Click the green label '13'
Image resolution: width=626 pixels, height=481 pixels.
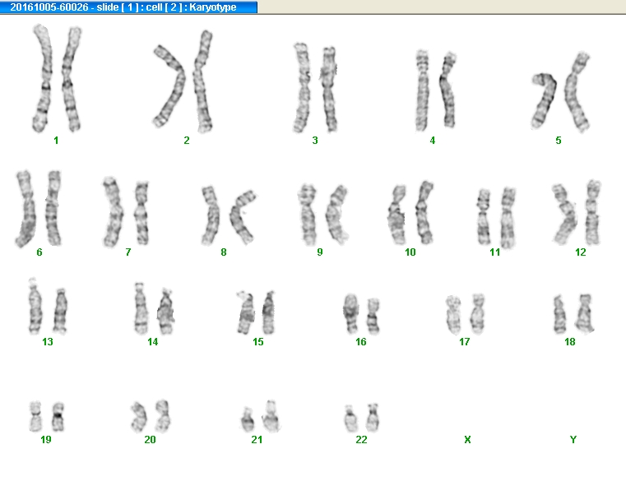[x=48, y=342]
